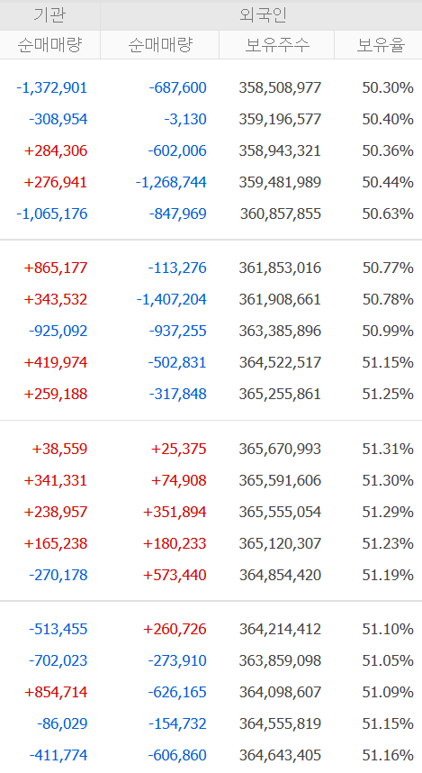This screenshot has width=422, height=773.
Task: Select the foreign net value +260,726
Action: coord(175,629)
